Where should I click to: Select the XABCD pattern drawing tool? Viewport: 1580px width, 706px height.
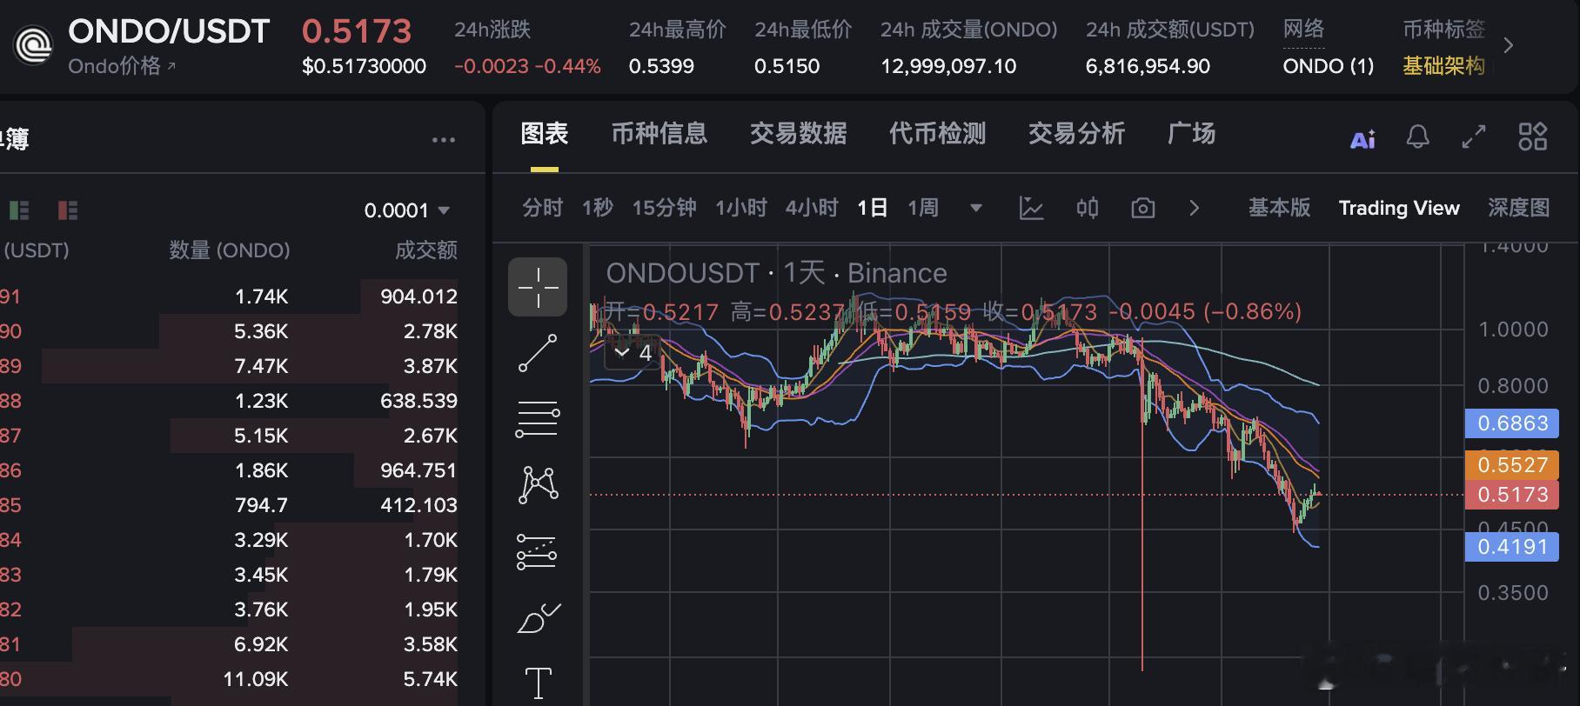point(538,485)
